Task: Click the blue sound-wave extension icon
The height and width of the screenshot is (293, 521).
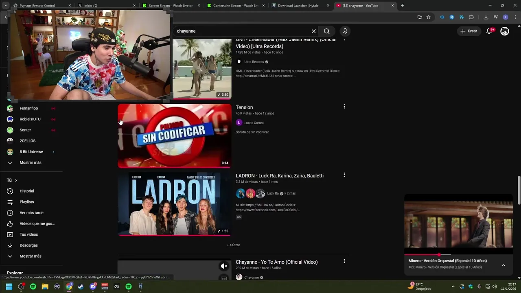Action: click(442, 17)
